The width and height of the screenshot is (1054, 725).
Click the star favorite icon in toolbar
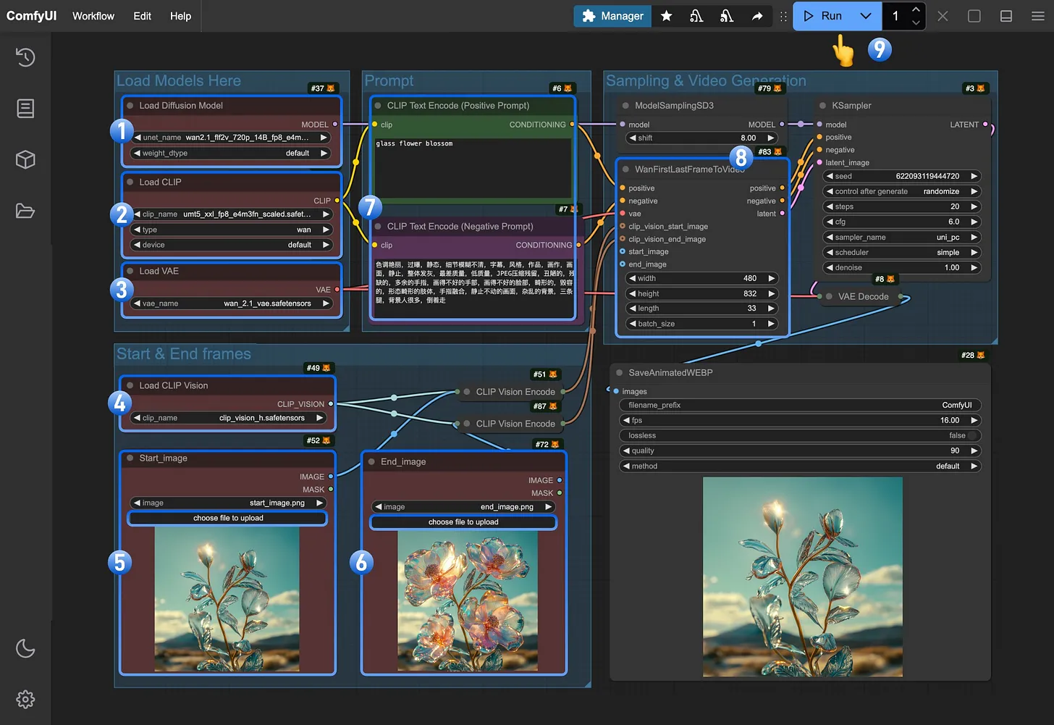666,16
